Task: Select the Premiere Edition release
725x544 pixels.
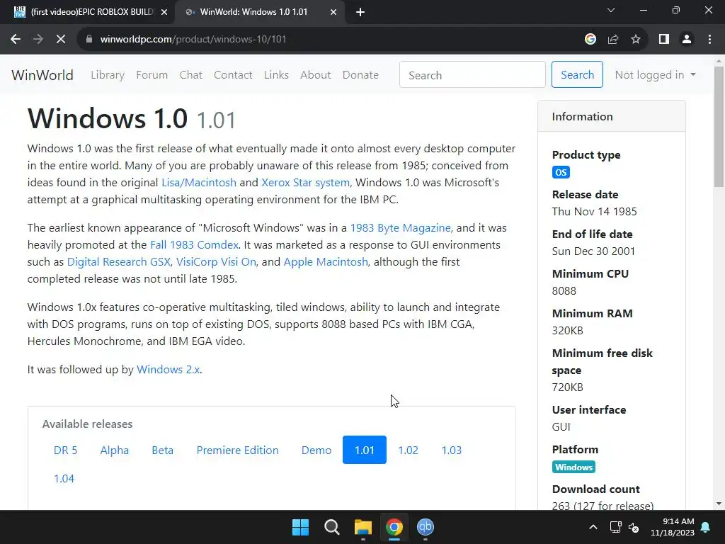Action: click(x=238, y=450)
